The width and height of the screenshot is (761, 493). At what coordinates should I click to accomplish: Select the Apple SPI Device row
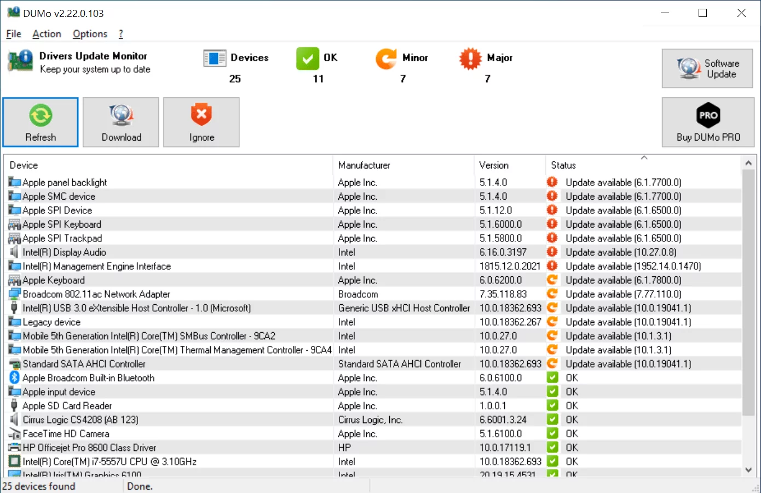click(374, 210)
